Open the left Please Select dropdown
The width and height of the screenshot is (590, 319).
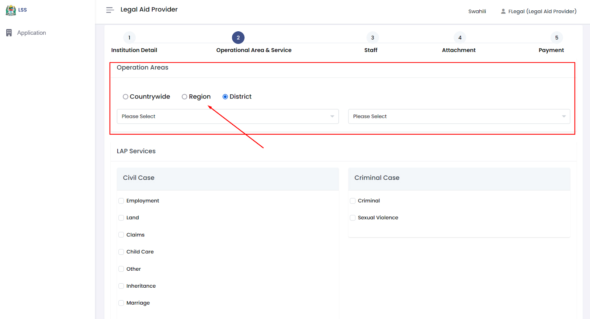[x=228, y=117]
